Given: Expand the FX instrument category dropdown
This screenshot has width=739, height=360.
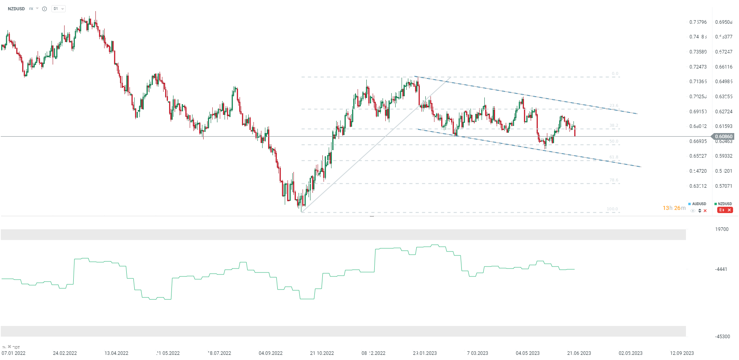Looking at the screenshot, I should (x=37, y=8).
